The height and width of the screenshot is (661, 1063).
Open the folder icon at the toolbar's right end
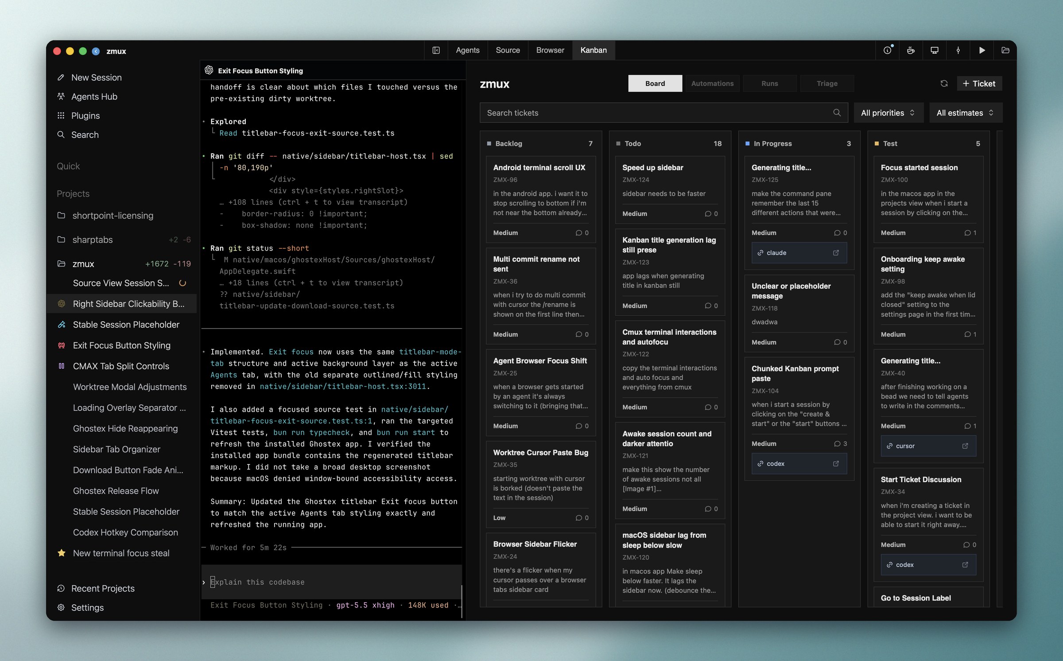[x=1005, y=50]
